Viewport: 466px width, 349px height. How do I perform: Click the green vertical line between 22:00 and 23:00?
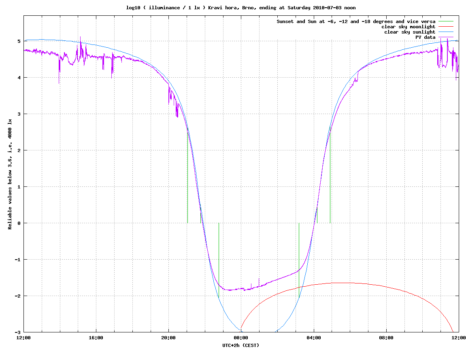[219, 260]
